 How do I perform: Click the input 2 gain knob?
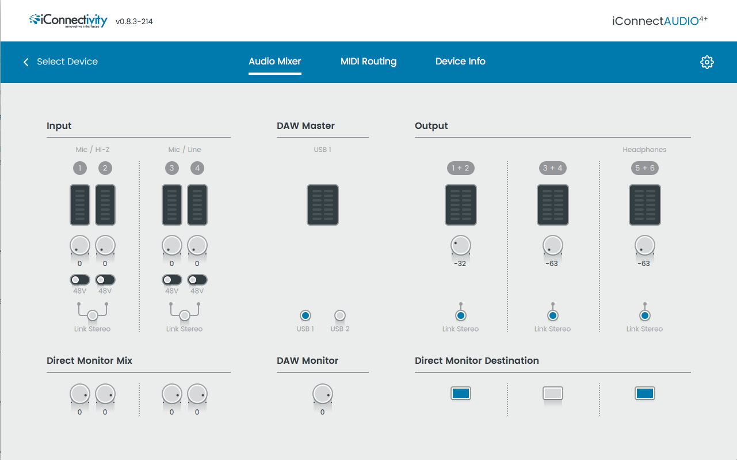[105, 245]
